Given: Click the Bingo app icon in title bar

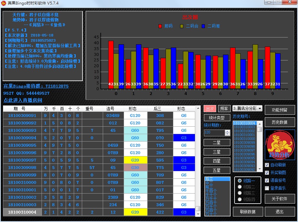Looking at the screenshot, I should pyautogui.click(x=4, y=3).
